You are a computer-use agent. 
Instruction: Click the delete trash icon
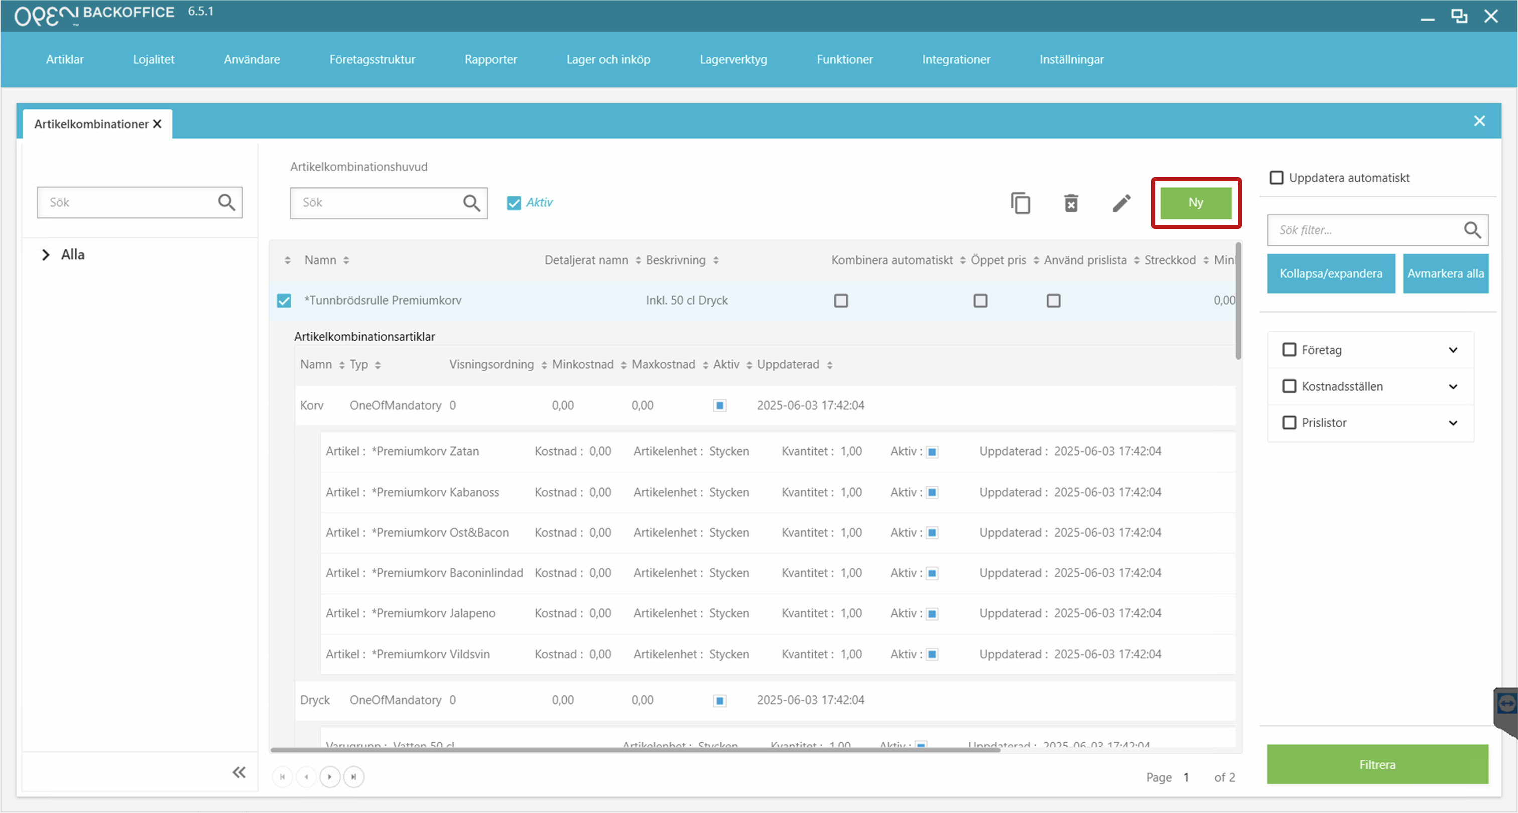click(1071, 203)
